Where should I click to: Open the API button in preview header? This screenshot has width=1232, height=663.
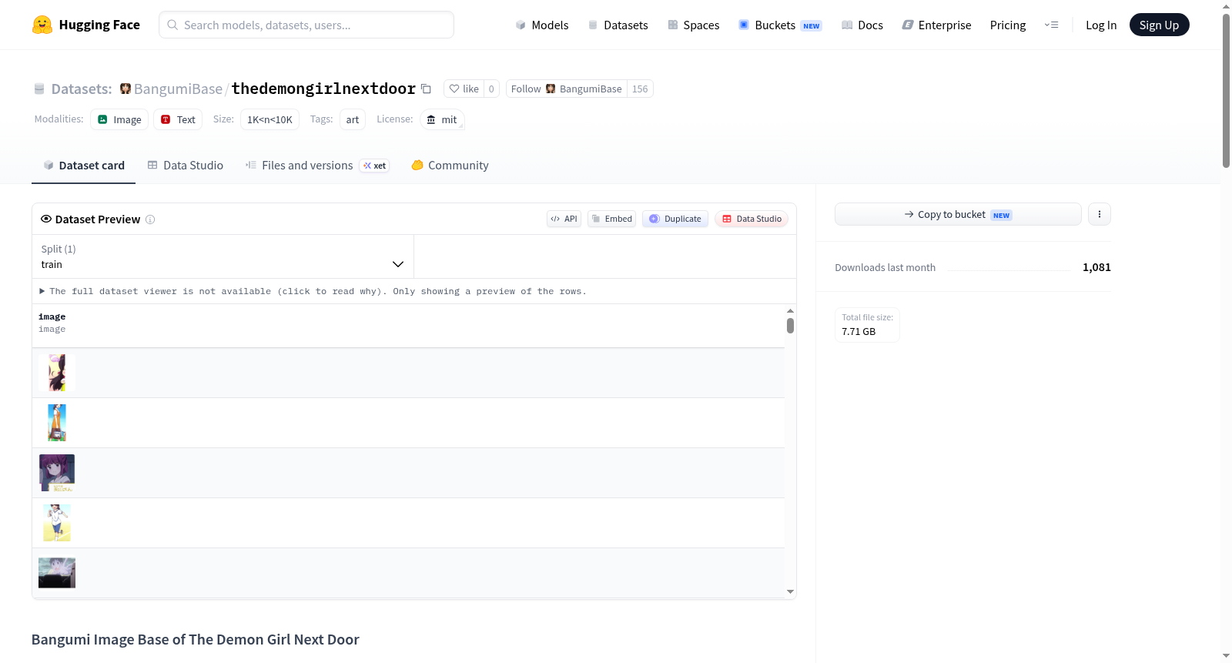pos(564,219)
